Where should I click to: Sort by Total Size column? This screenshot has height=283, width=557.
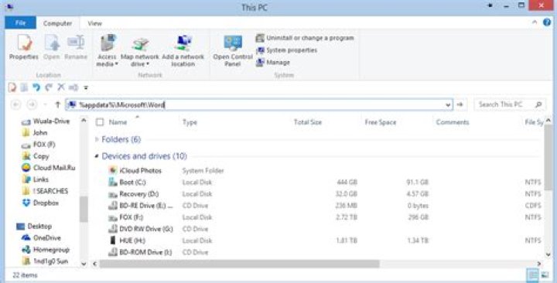[x=308, y=122]
